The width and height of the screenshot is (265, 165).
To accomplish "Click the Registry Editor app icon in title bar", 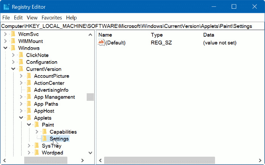I will point(6,7).
